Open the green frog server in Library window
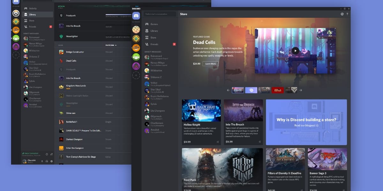 coord(16,38)
